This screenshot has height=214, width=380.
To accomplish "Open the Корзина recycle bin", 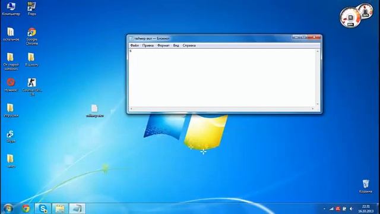I will pyautogui.click(x=366, y=186).
